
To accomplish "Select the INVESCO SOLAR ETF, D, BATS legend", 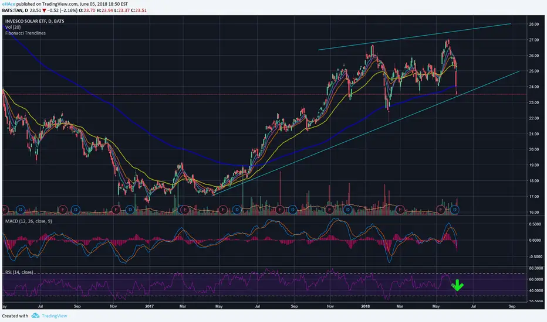I will 35,21.
